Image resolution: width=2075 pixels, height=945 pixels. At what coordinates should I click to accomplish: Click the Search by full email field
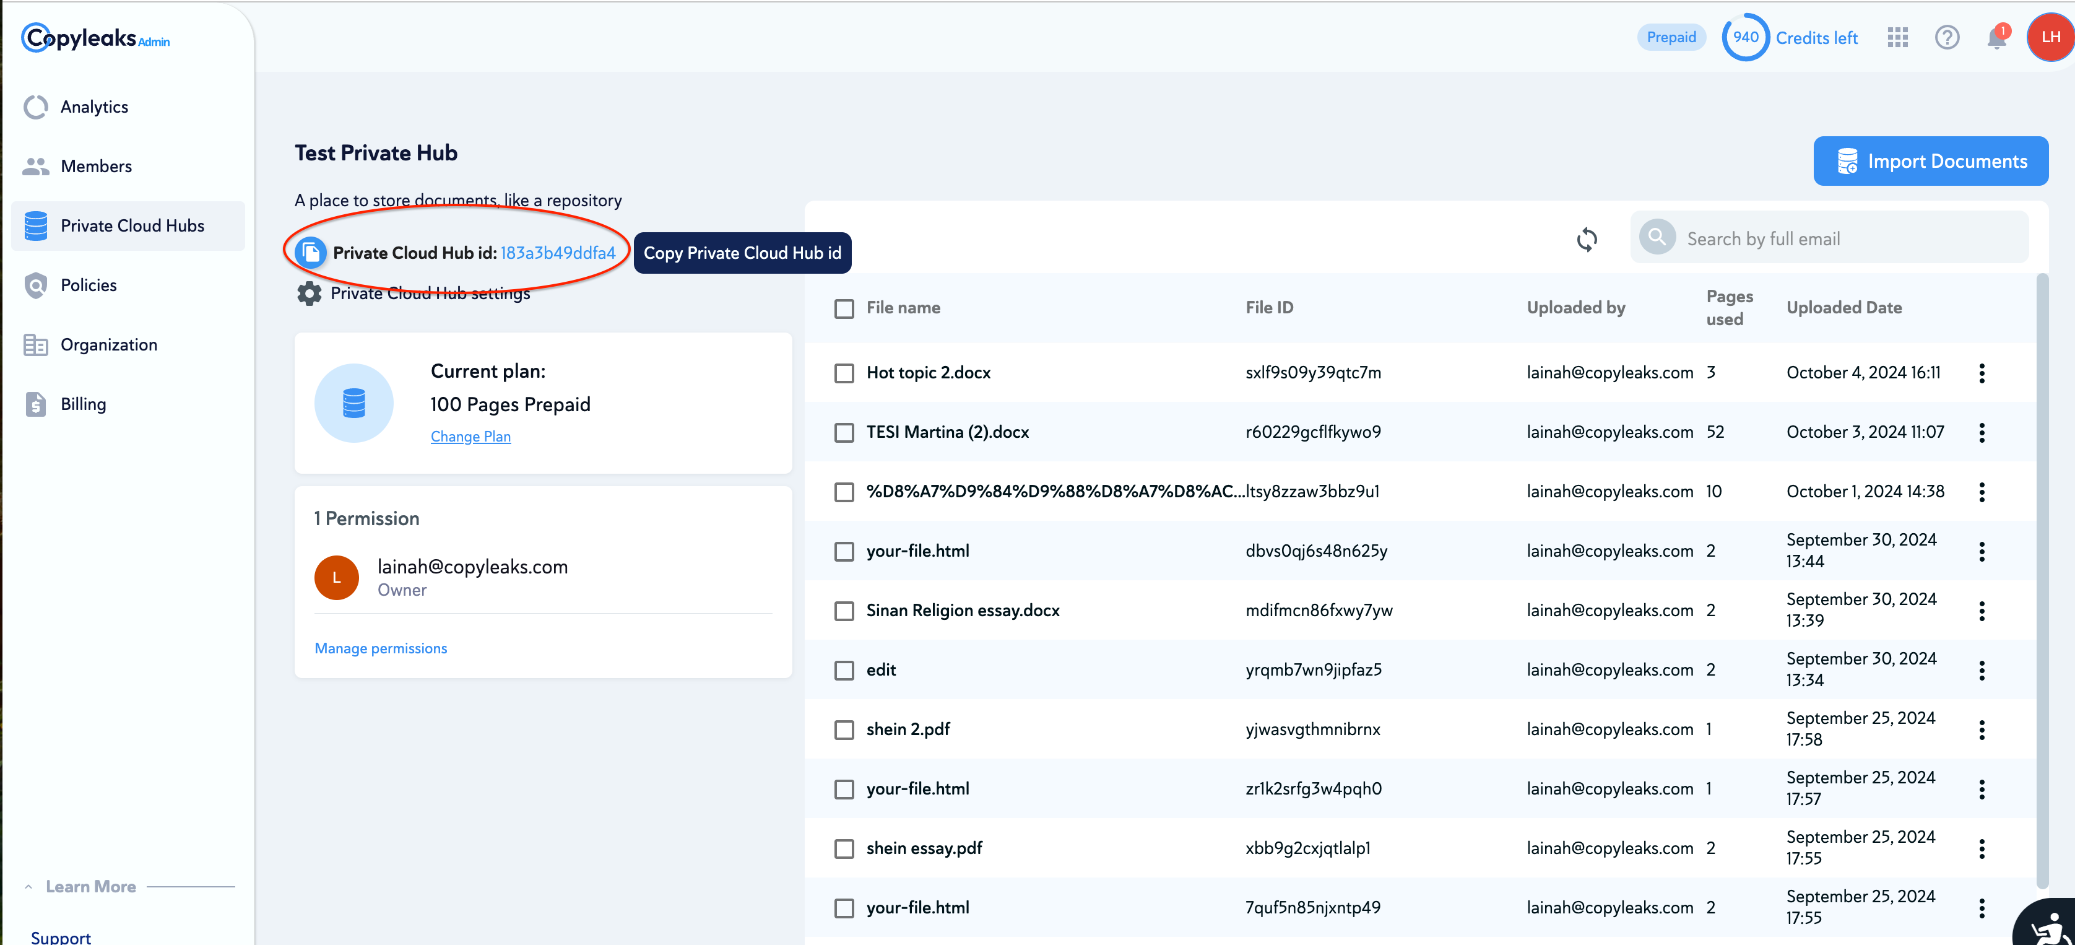(1829, 238)
